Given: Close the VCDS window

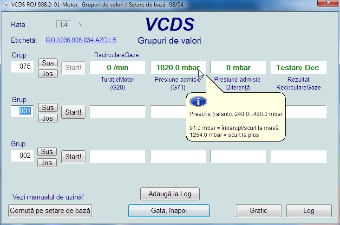Looking at the screenshot, I should click(x=328, y=3).
